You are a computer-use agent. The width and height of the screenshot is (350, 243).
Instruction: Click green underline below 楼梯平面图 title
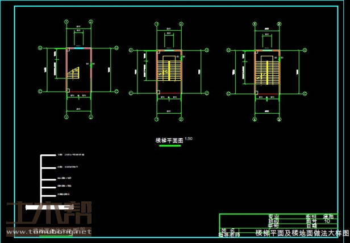tap(169, 146)
